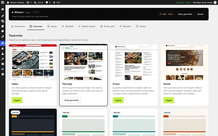This screenshot has height=136, width=218.
Task: Open the Merhaba, Deniz Arslan profile menu
Action: 205,2
